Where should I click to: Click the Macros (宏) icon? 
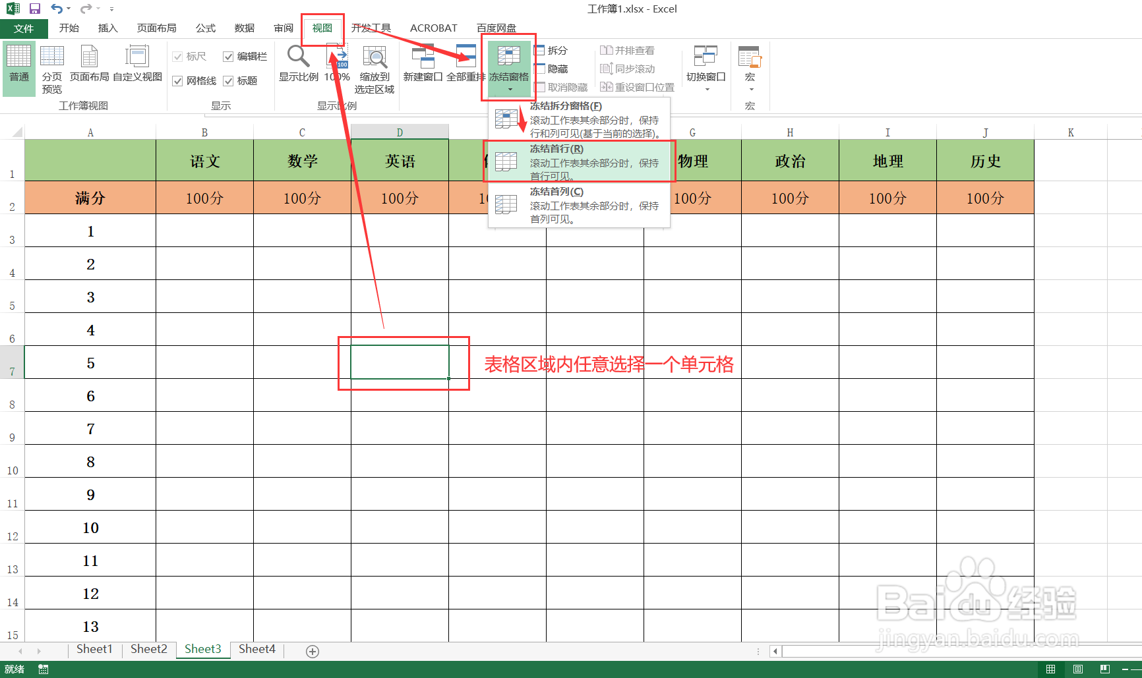[x=750, y=56]
